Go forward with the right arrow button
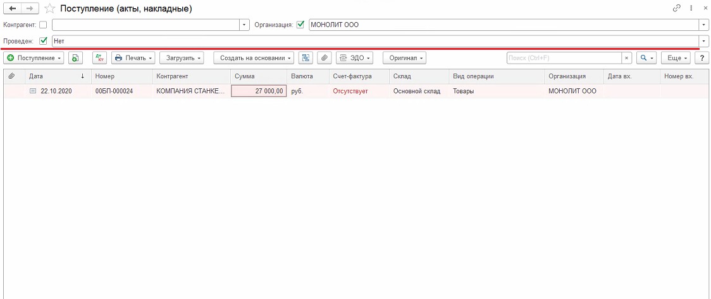 30,9
